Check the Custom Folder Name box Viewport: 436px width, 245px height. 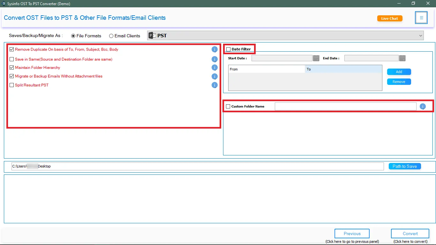[228, 107]
